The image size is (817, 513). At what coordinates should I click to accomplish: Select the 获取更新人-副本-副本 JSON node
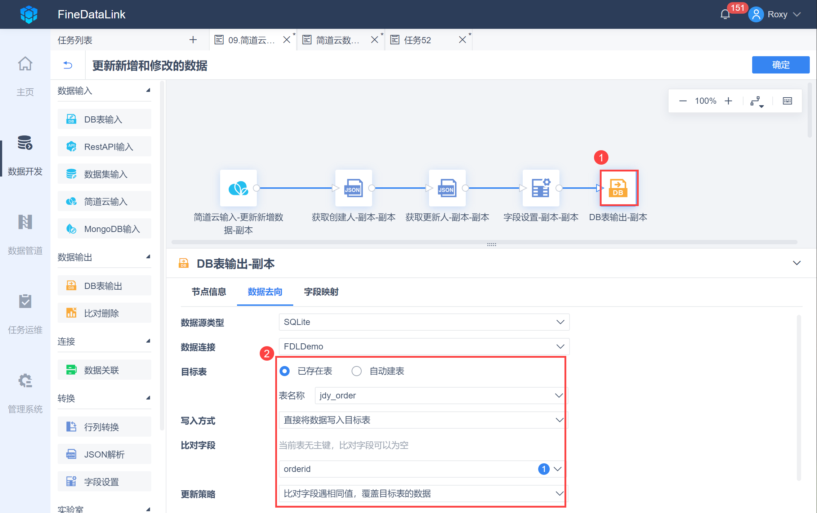click(447, 188)
